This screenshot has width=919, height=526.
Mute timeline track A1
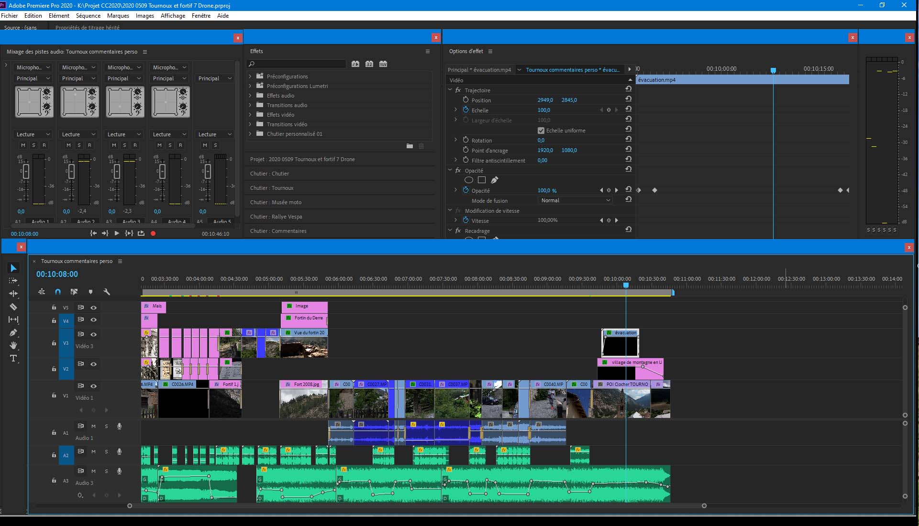93,426
